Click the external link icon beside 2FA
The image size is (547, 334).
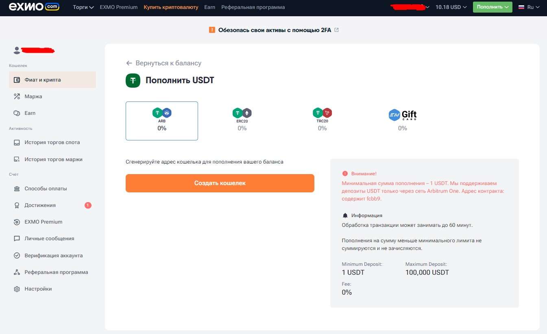coord(336,30)
